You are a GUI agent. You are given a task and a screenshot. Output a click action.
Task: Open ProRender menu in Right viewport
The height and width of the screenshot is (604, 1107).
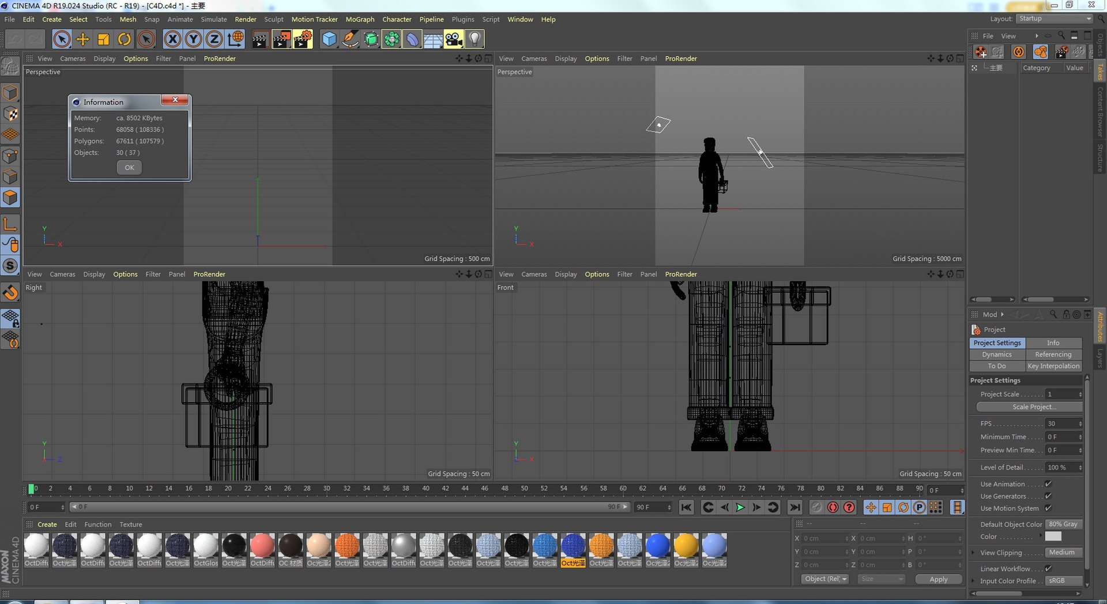[209, 274]
